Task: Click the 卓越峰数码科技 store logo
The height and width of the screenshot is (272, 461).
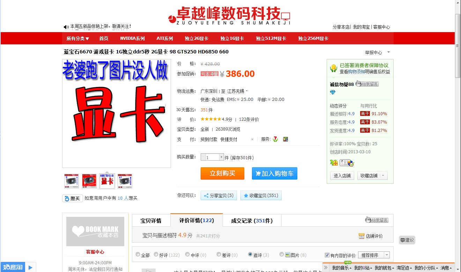Action: pyautogui.click(x=229, y=15)
